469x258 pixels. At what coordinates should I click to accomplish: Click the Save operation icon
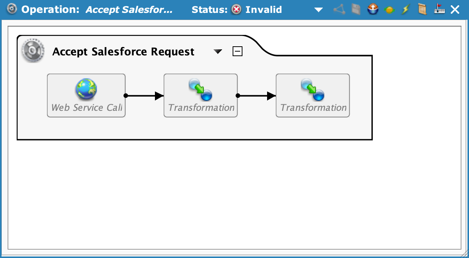pyautogui.click(x=355, y=9)
